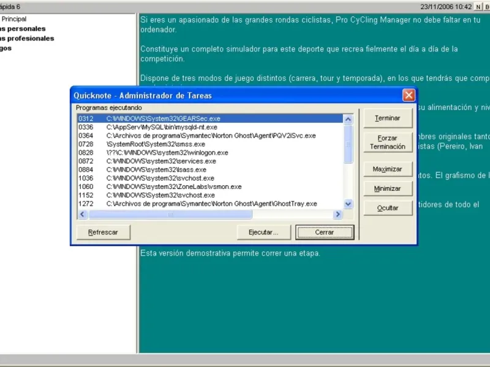490x367 pixels.
Task: Select process 0872 services.exe row
Action: click(210, 161)
